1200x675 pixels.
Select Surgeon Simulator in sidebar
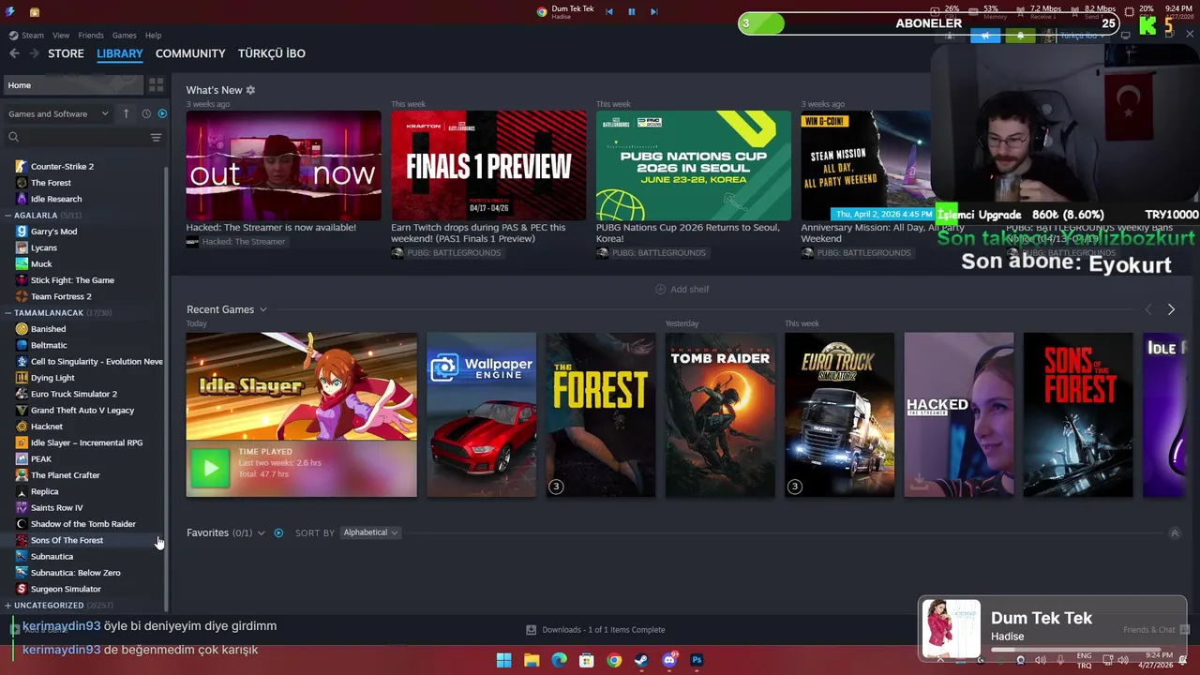tap(66, 589)
